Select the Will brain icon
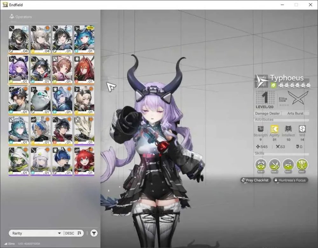 (302, 129)
